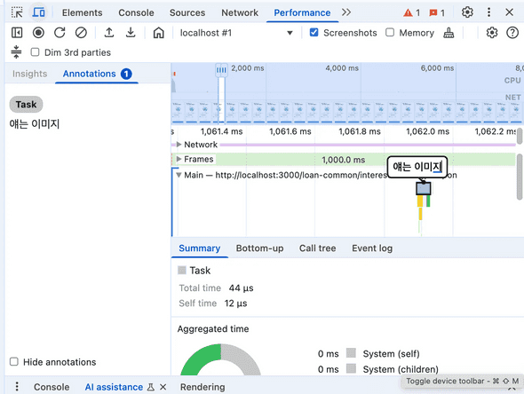Click the selected blue task block in timeline

click(423, 189)
